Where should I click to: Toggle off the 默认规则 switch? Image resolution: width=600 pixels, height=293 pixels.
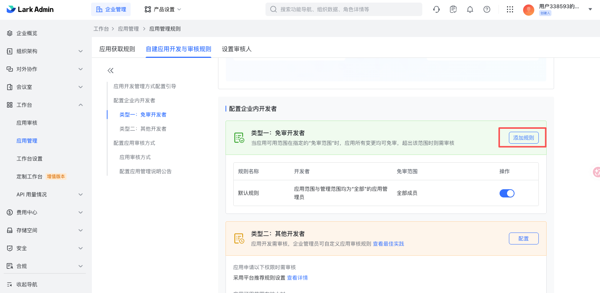(x=507, y=193)
